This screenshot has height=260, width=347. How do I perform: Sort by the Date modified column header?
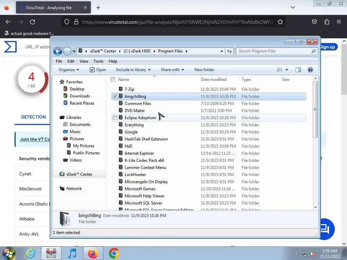point(213,79)
